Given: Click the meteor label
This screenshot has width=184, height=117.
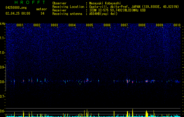Looking at the screenshot, I should pyautogui.click(x=42, y=9).
